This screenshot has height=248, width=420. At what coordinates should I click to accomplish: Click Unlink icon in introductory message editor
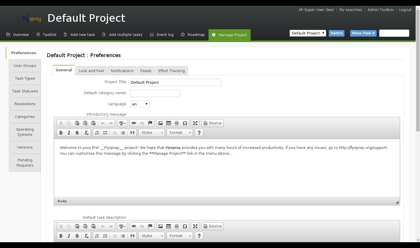point(142,123)
